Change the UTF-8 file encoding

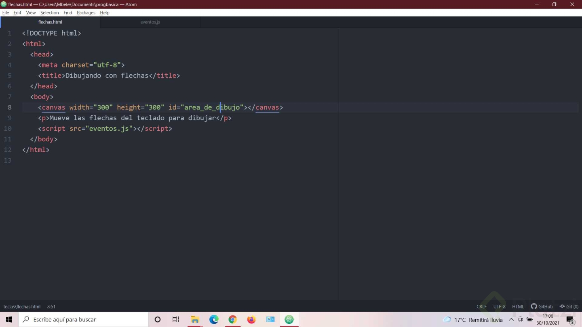[x=499, y=306]
